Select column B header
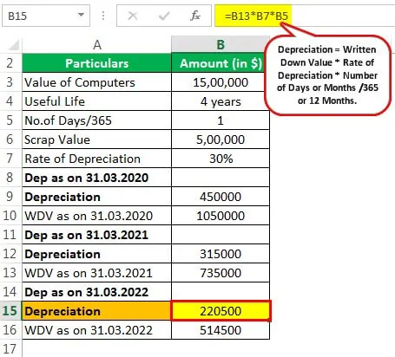Image resolution: width=395 pixels, height=357 pixels. point(221,45)
